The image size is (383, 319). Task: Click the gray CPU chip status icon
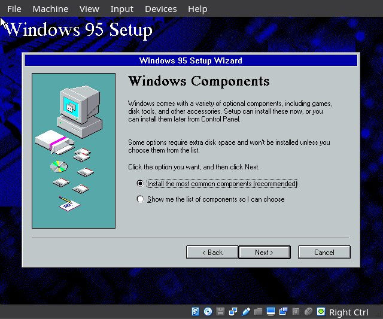pos(296,312)
